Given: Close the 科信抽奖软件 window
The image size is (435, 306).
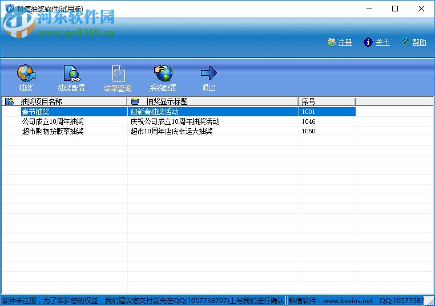Looking at the screenshot, I should coord(421,9).
